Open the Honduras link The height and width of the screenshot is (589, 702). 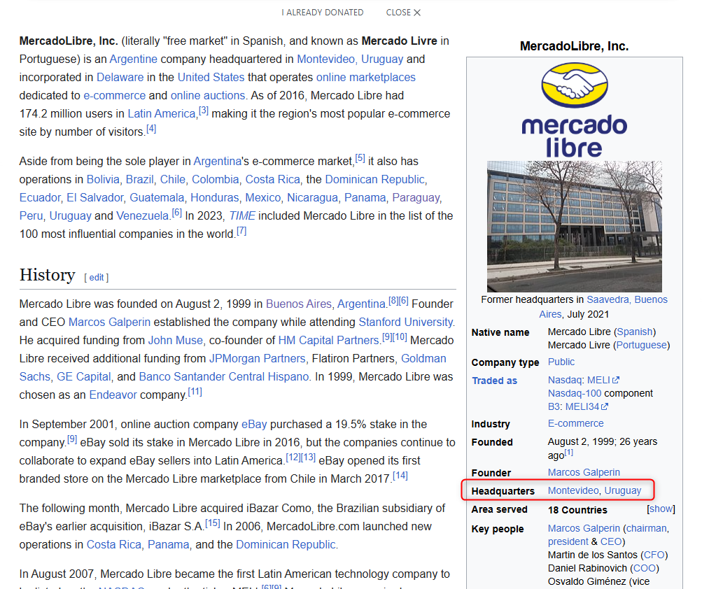(x=216, y=198)
